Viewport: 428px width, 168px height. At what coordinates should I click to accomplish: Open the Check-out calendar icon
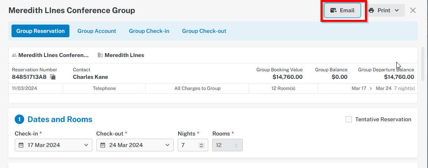tap(103, 145)
